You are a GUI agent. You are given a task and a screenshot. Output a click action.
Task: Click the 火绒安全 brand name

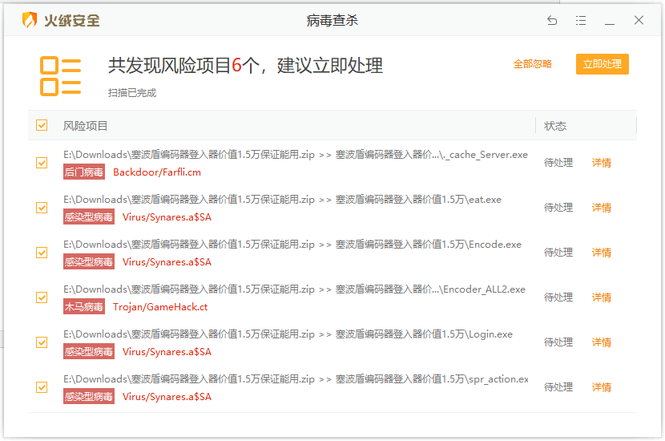pos(71,20)
